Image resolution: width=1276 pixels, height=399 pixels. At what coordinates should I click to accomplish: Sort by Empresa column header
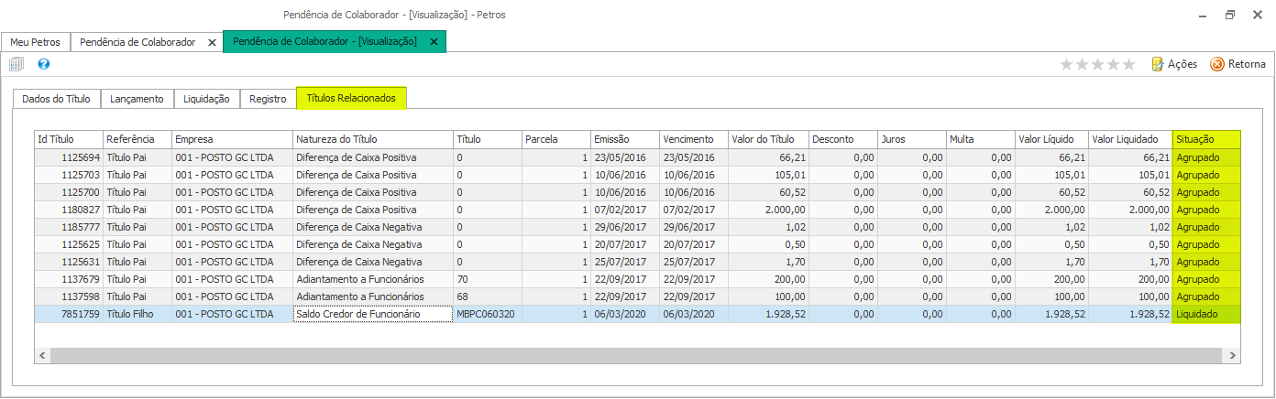click(232, 139)
